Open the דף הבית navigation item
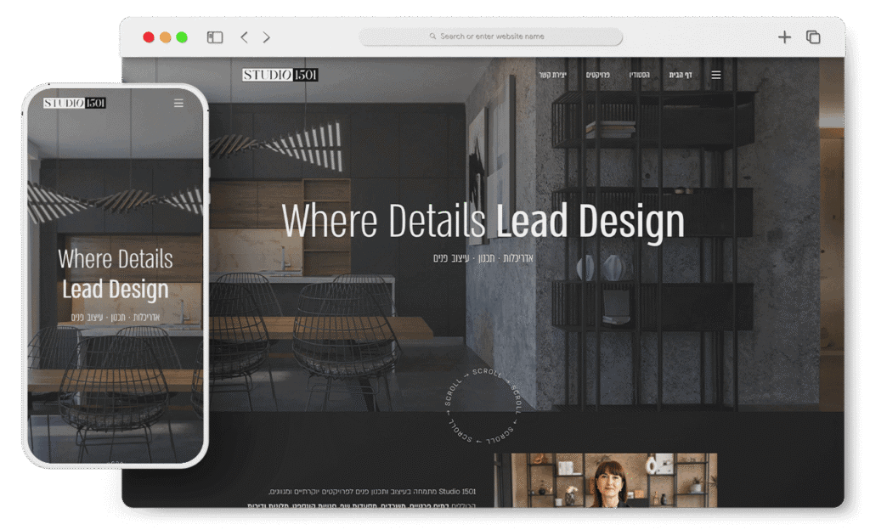 tap(680, 75)
